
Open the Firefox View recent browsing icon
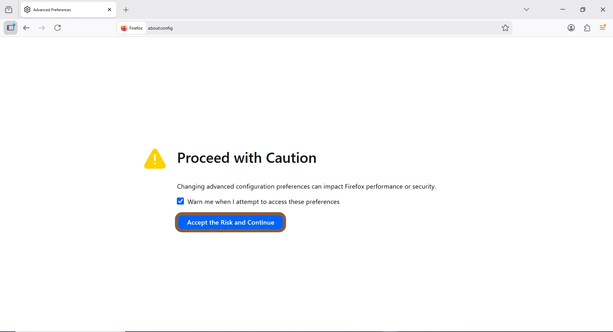[9, 10]
